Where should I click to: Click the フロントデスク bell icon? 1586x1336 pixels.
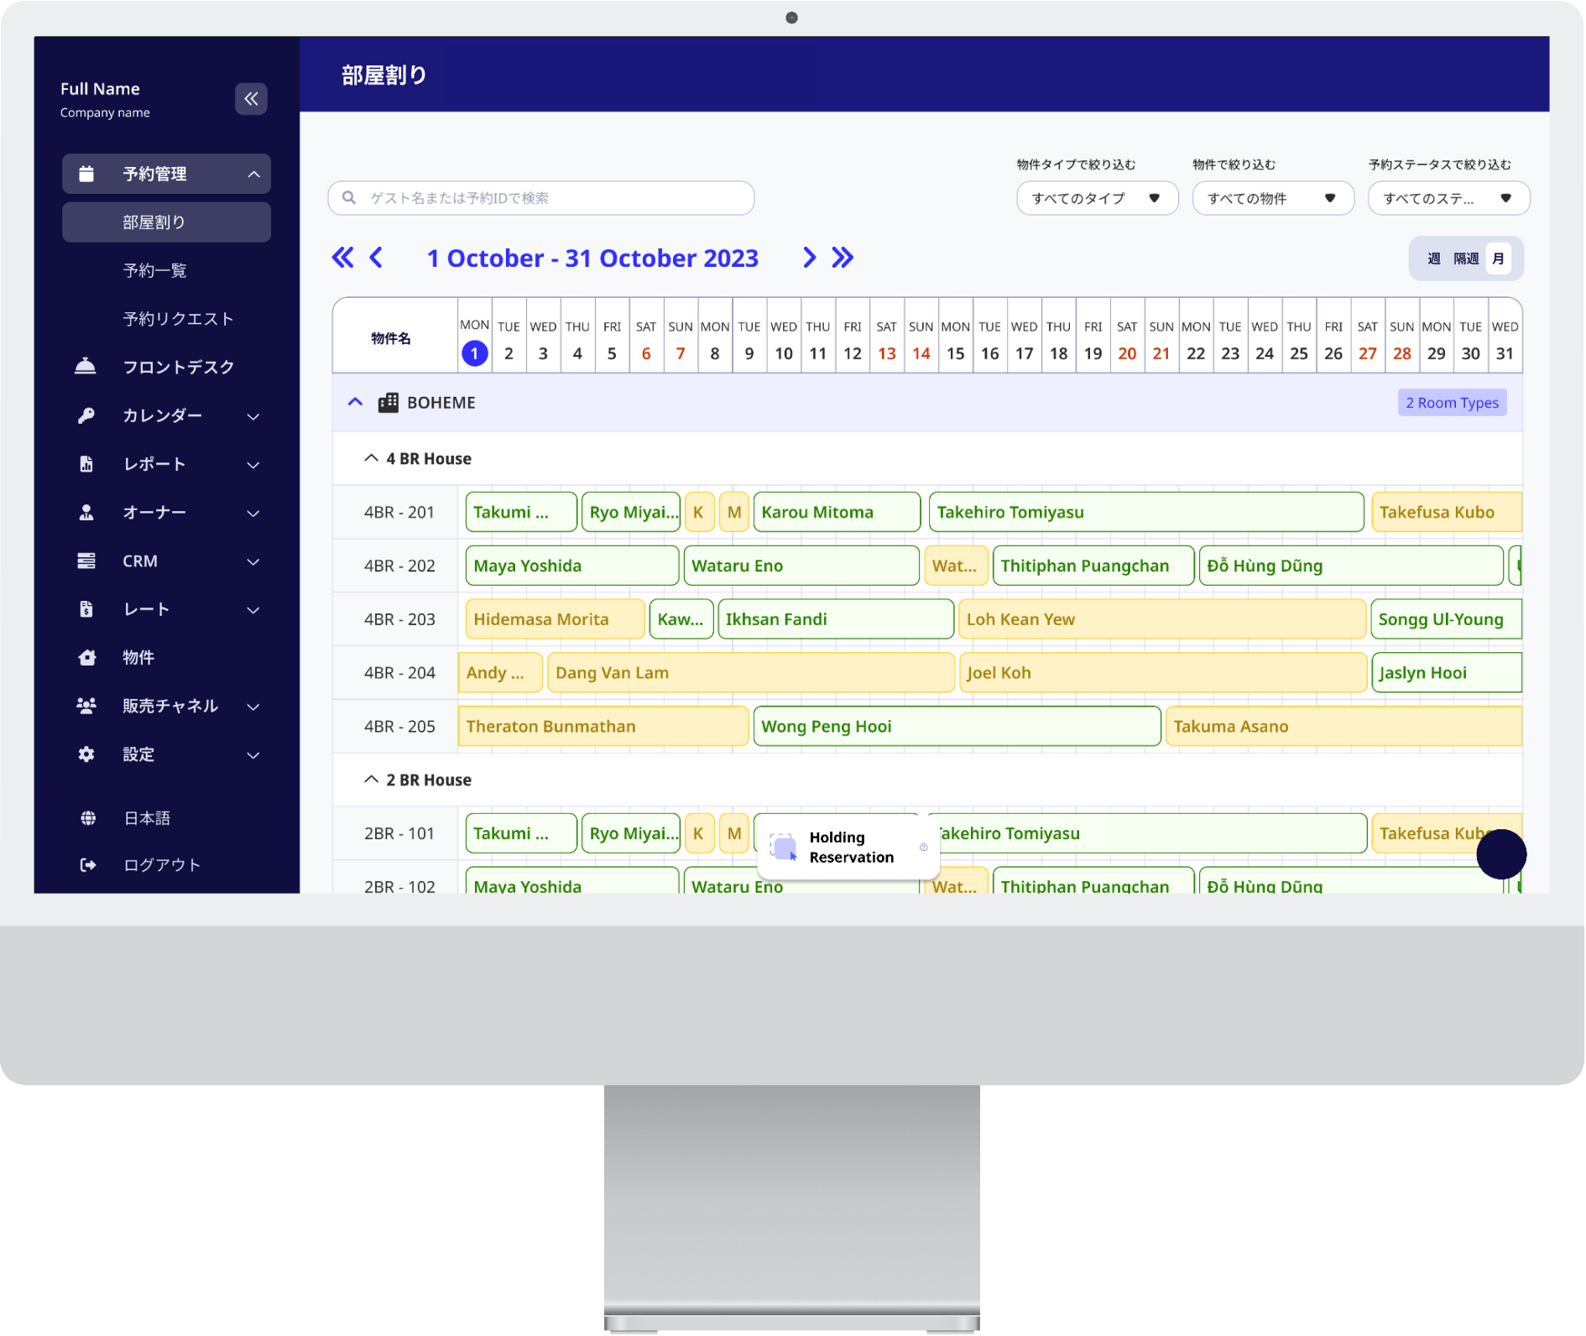(x=86, y=367)
